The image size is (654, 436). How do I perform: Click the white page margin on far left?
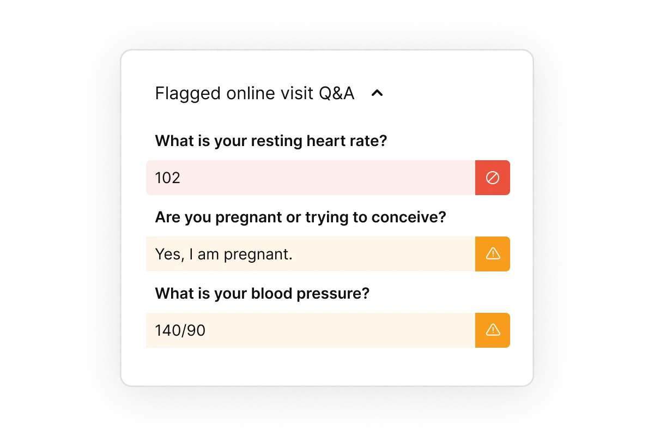[33, 218]
